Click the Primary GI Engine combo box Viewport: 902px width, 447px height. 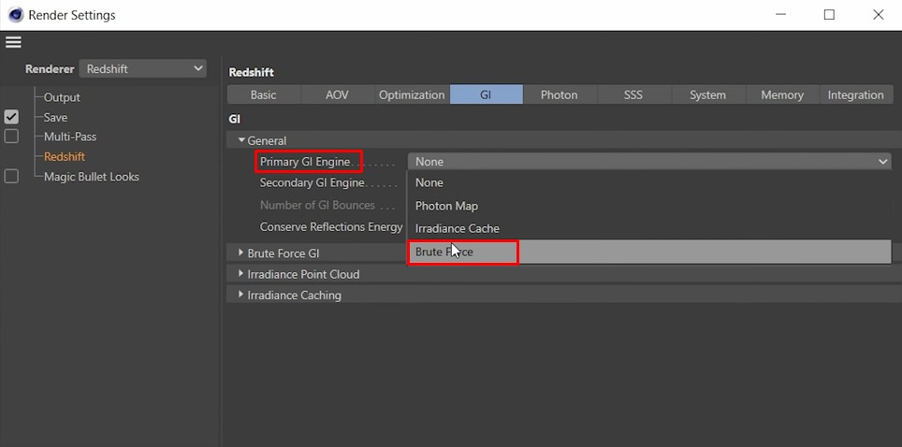tap(649, 162)
